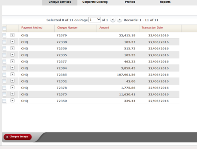Select amount cell 515.73
Screen dimensions: 197x149
click(x=130, y=49)
